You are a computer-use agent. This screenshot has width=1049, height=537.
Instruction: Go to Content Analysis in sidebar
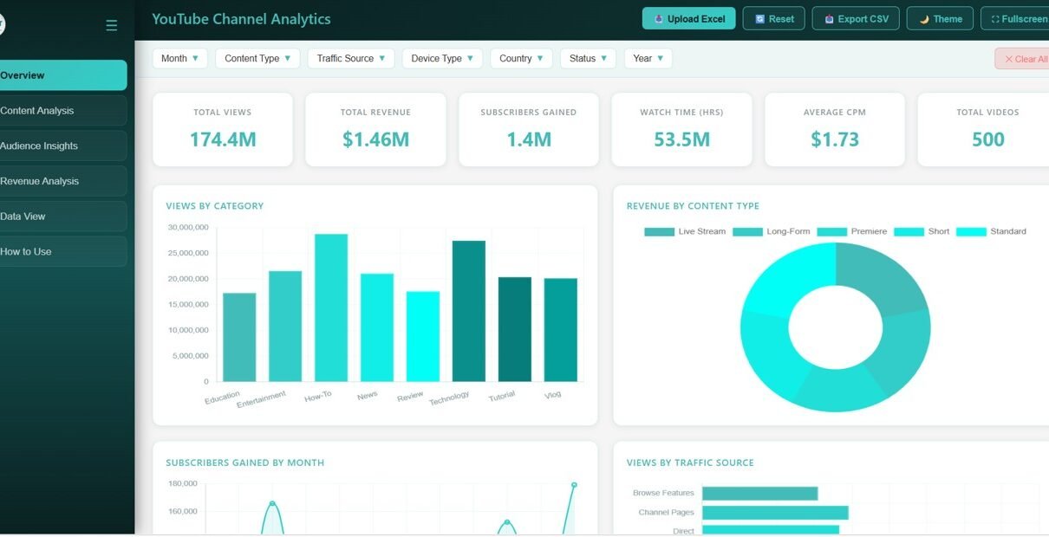tap(62, 111)
